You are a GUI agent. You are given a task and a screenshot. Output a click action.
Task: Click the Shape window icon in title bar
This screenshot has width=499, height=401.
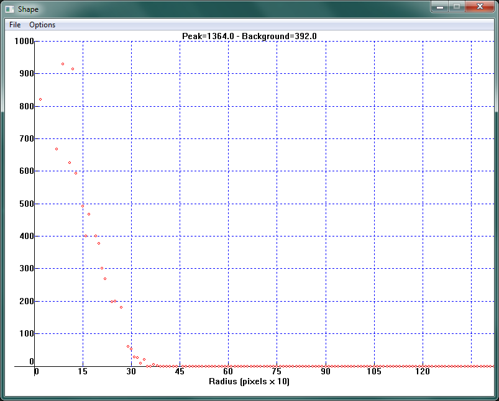(x=10, y=9)
